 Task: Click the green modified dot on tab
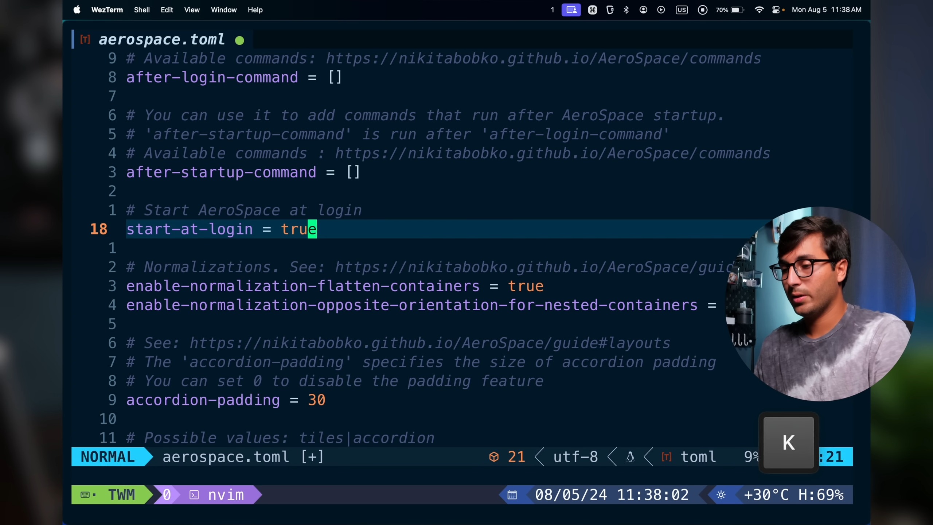tap(239, 40)
